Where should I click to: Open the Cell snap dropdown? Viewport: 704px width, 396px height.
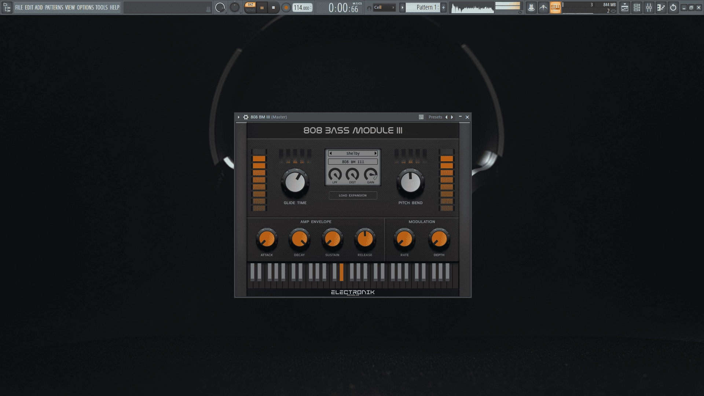(384, 7)
